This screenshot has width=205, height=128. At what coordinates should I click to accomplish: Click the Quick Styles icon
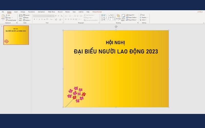point(123,16)
